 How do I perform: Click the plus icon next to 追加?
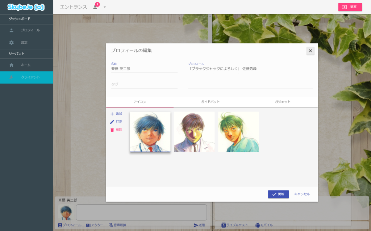112,114
